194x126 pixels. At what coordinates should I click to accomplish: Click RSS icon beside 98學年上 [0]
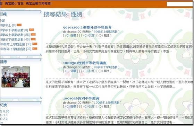pyautogui.click(x=19, y=25)
